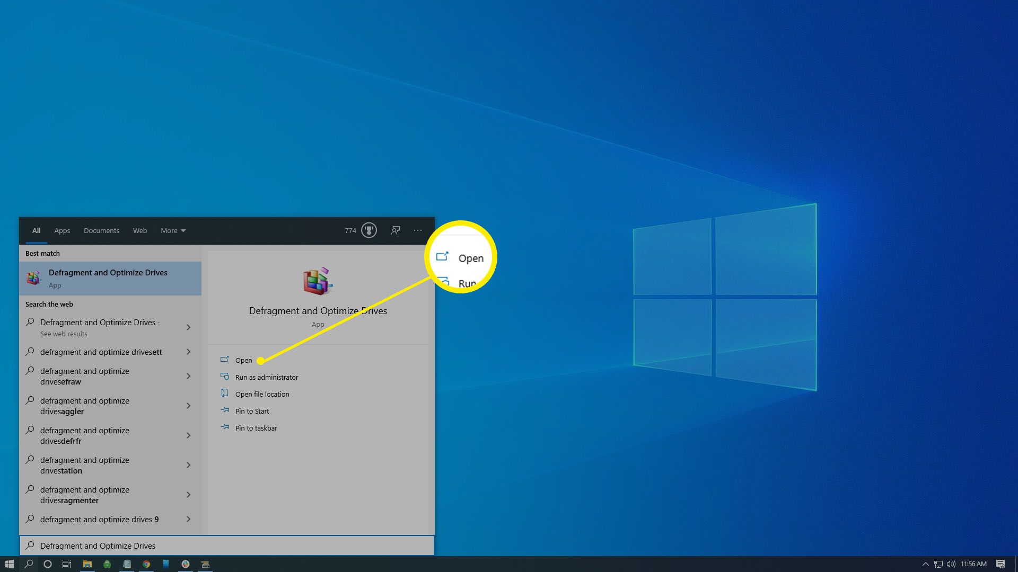Choose Open file location
This screenshot has width=1018, height=572.
click(262, 394)
